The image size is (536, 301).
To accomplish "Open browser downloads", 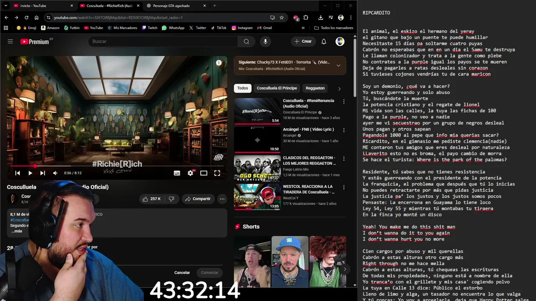I will point(321,18).
